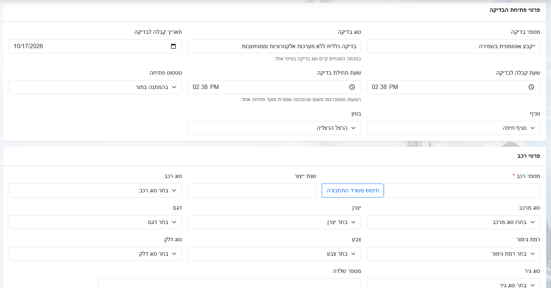Click clock icon in שעת תחילת בדיקה field
This screenshot has width=551, height=288.
point(352,87)
